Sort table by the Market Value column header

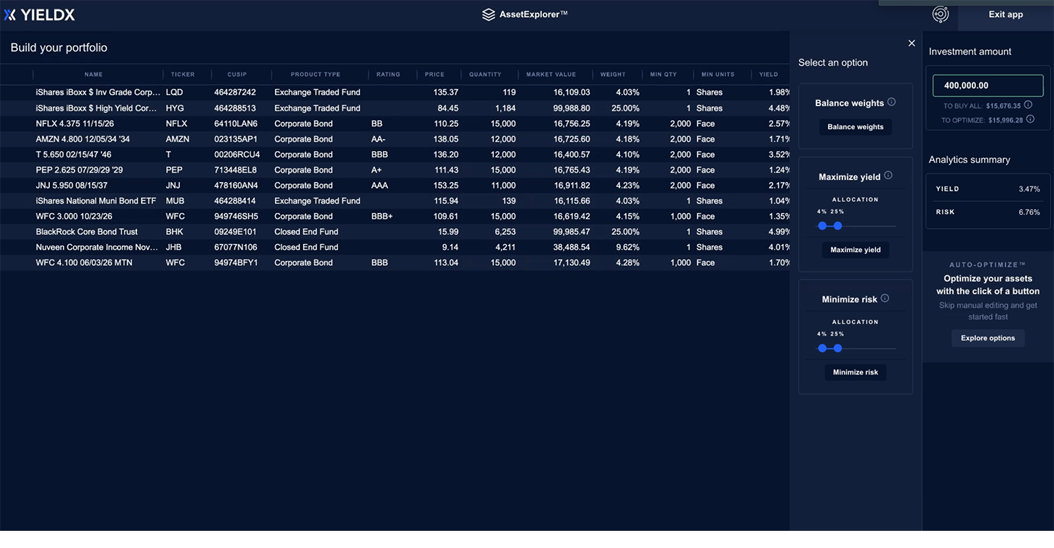(x=550, y=74)
